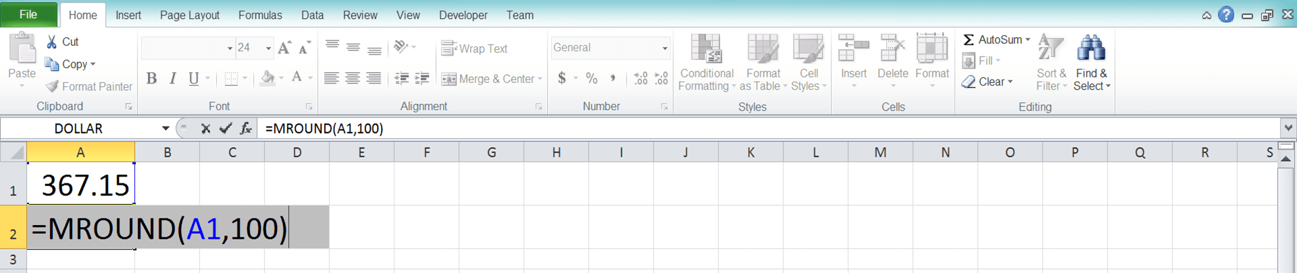The height and width of the screenshot is (273, 1297).
Task: Open the font name dropdown
Action: 230,48
